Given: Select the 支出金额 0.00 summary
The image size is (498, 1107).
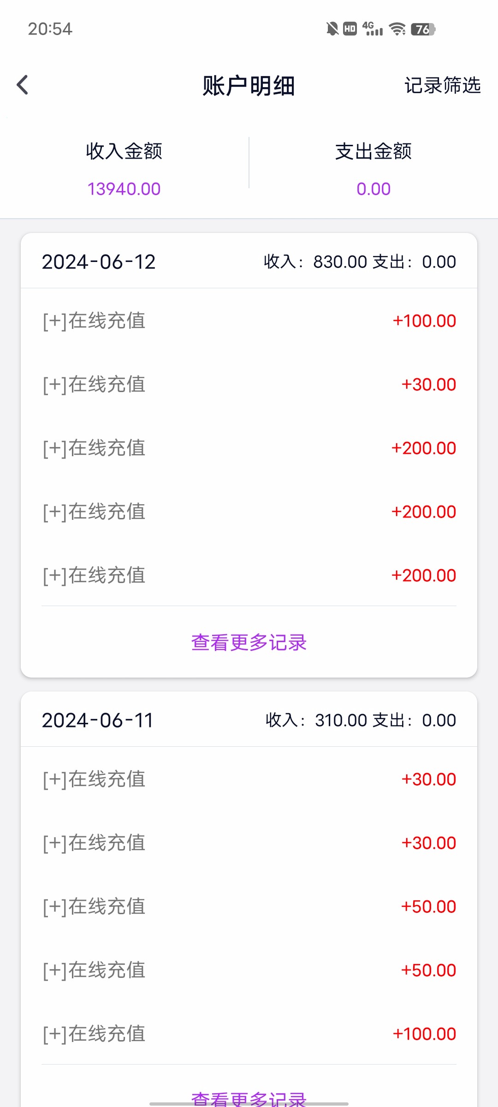Looking at the screenshot, I should (373, 169).
